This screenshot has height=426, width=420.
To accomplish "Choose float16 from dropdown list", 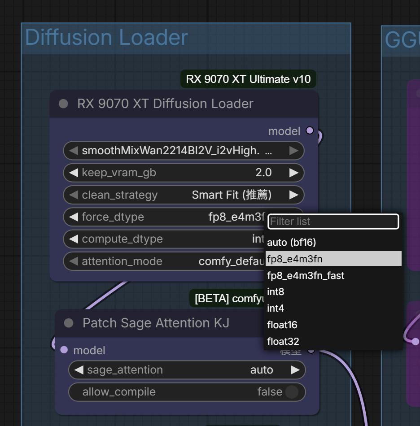I will point(333,325).
